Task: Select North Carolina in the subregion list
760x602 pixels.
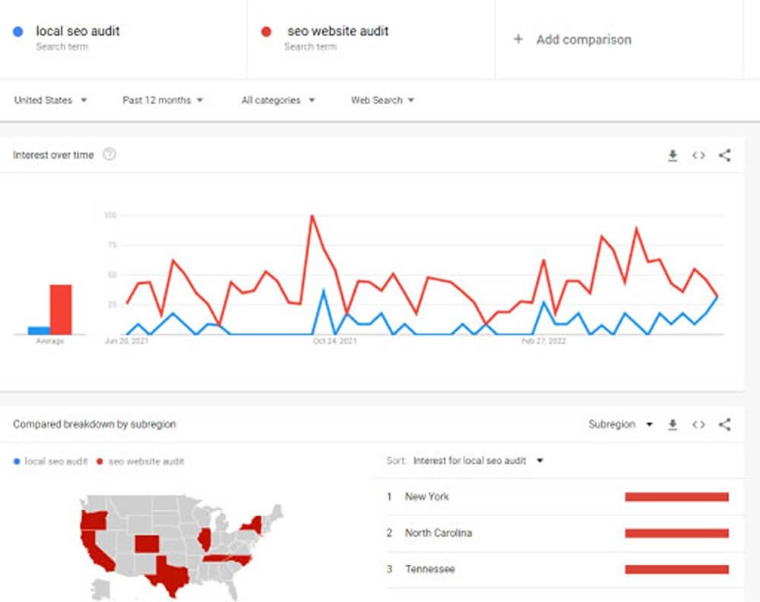Action: (438, 533)
